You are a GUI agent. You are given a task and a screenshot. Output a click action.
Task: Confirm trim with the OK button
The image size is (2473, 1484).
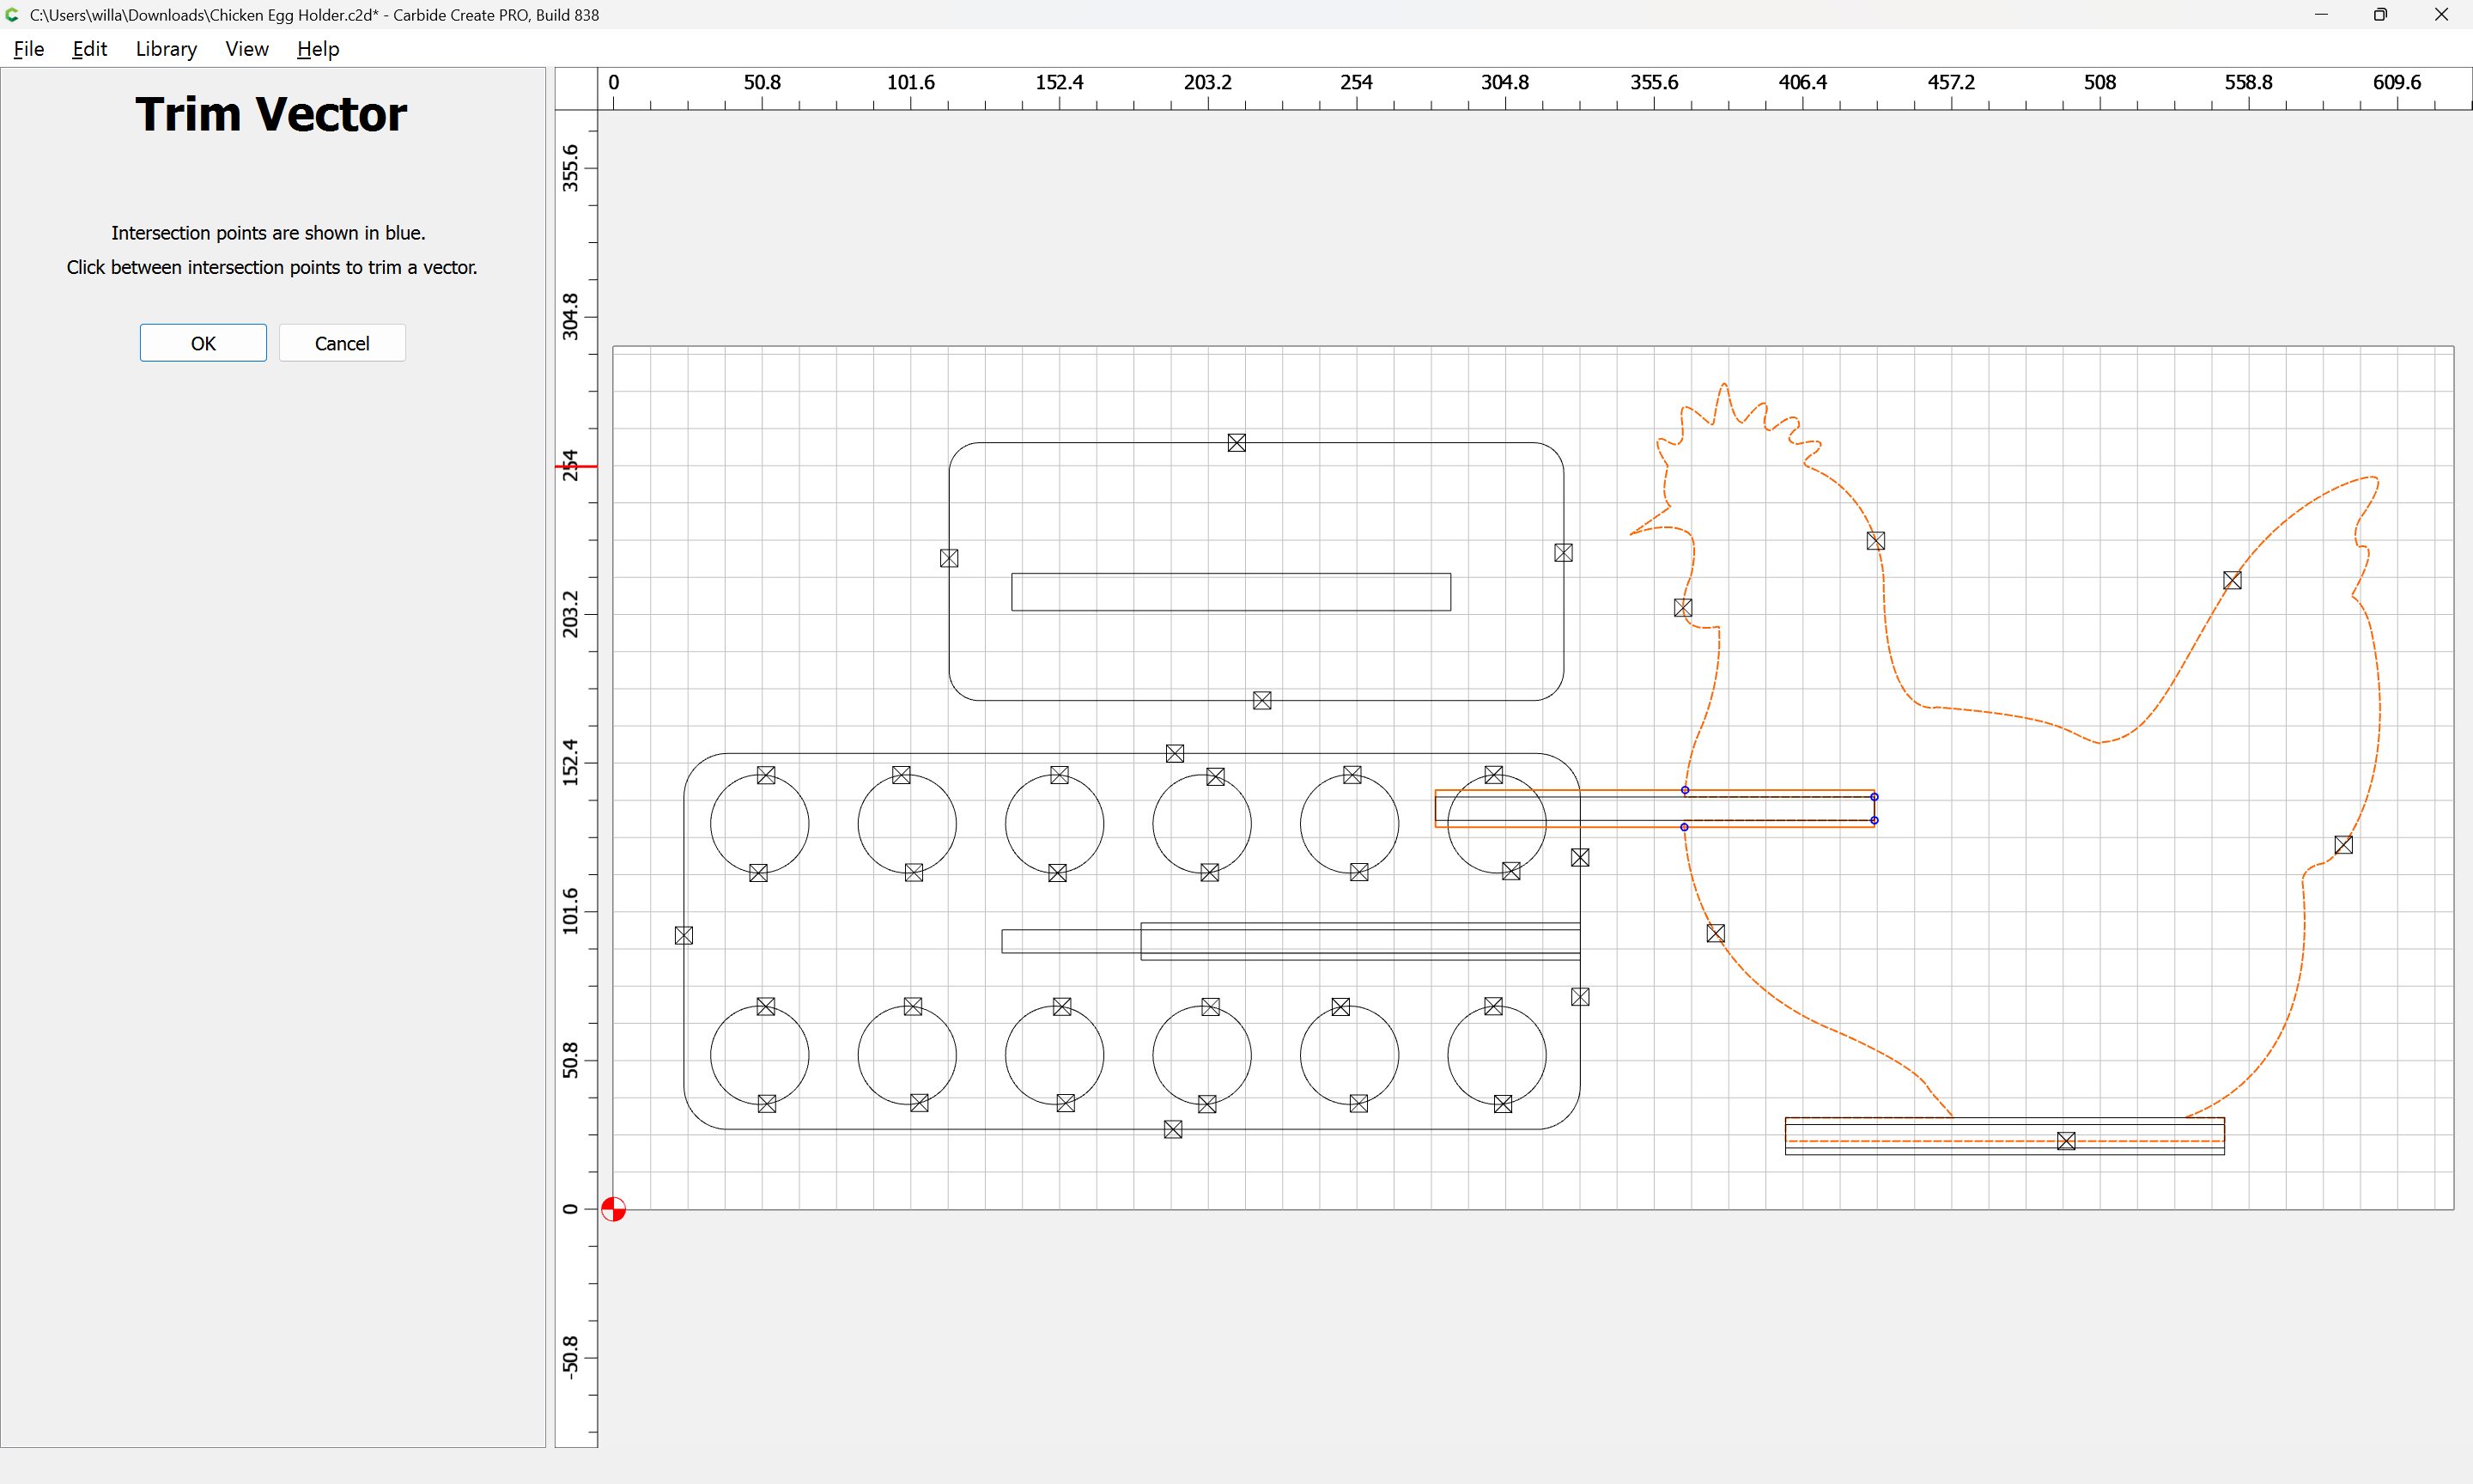point(203,343)
